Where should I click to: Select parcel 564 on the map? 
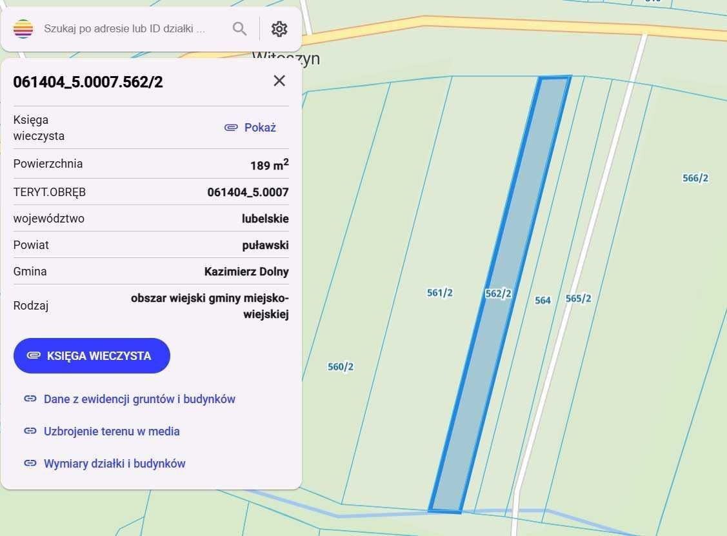click(543, 299)
